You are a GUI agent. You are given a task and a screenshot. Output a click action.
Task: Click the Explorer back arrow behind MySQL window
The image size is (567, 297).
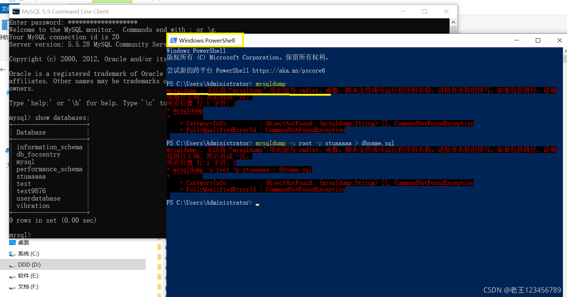coord(3,70)
